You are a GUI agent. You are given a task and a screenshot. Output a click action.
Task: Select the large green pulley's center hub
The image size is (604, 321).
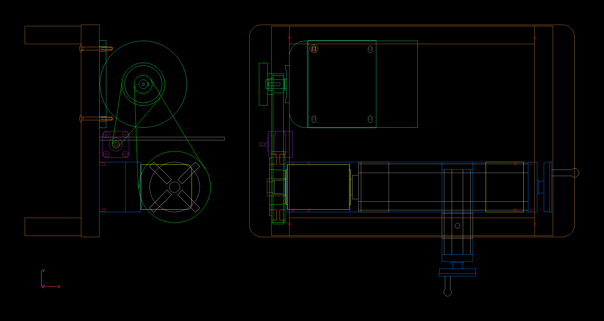coord(143,84)
